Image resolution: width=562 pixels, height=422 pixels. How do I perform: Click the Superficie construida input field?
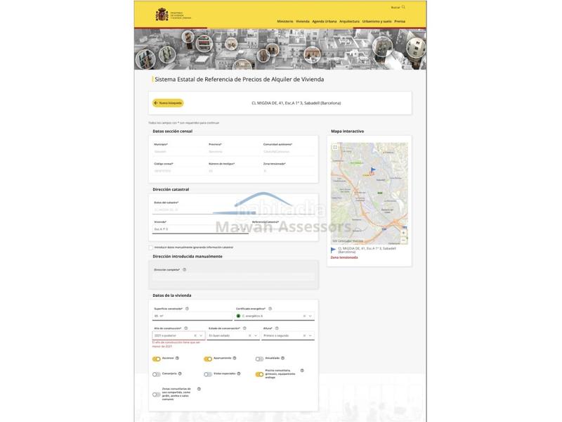tap(190, 316)
